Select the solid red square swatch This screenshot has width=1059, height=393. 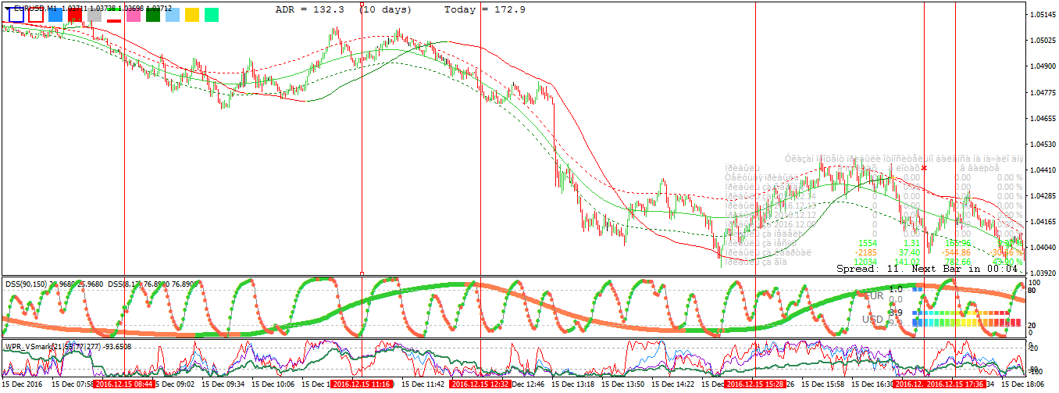click(75, 15)
